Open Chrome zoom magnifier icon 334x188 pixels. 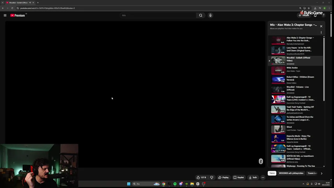300,8
